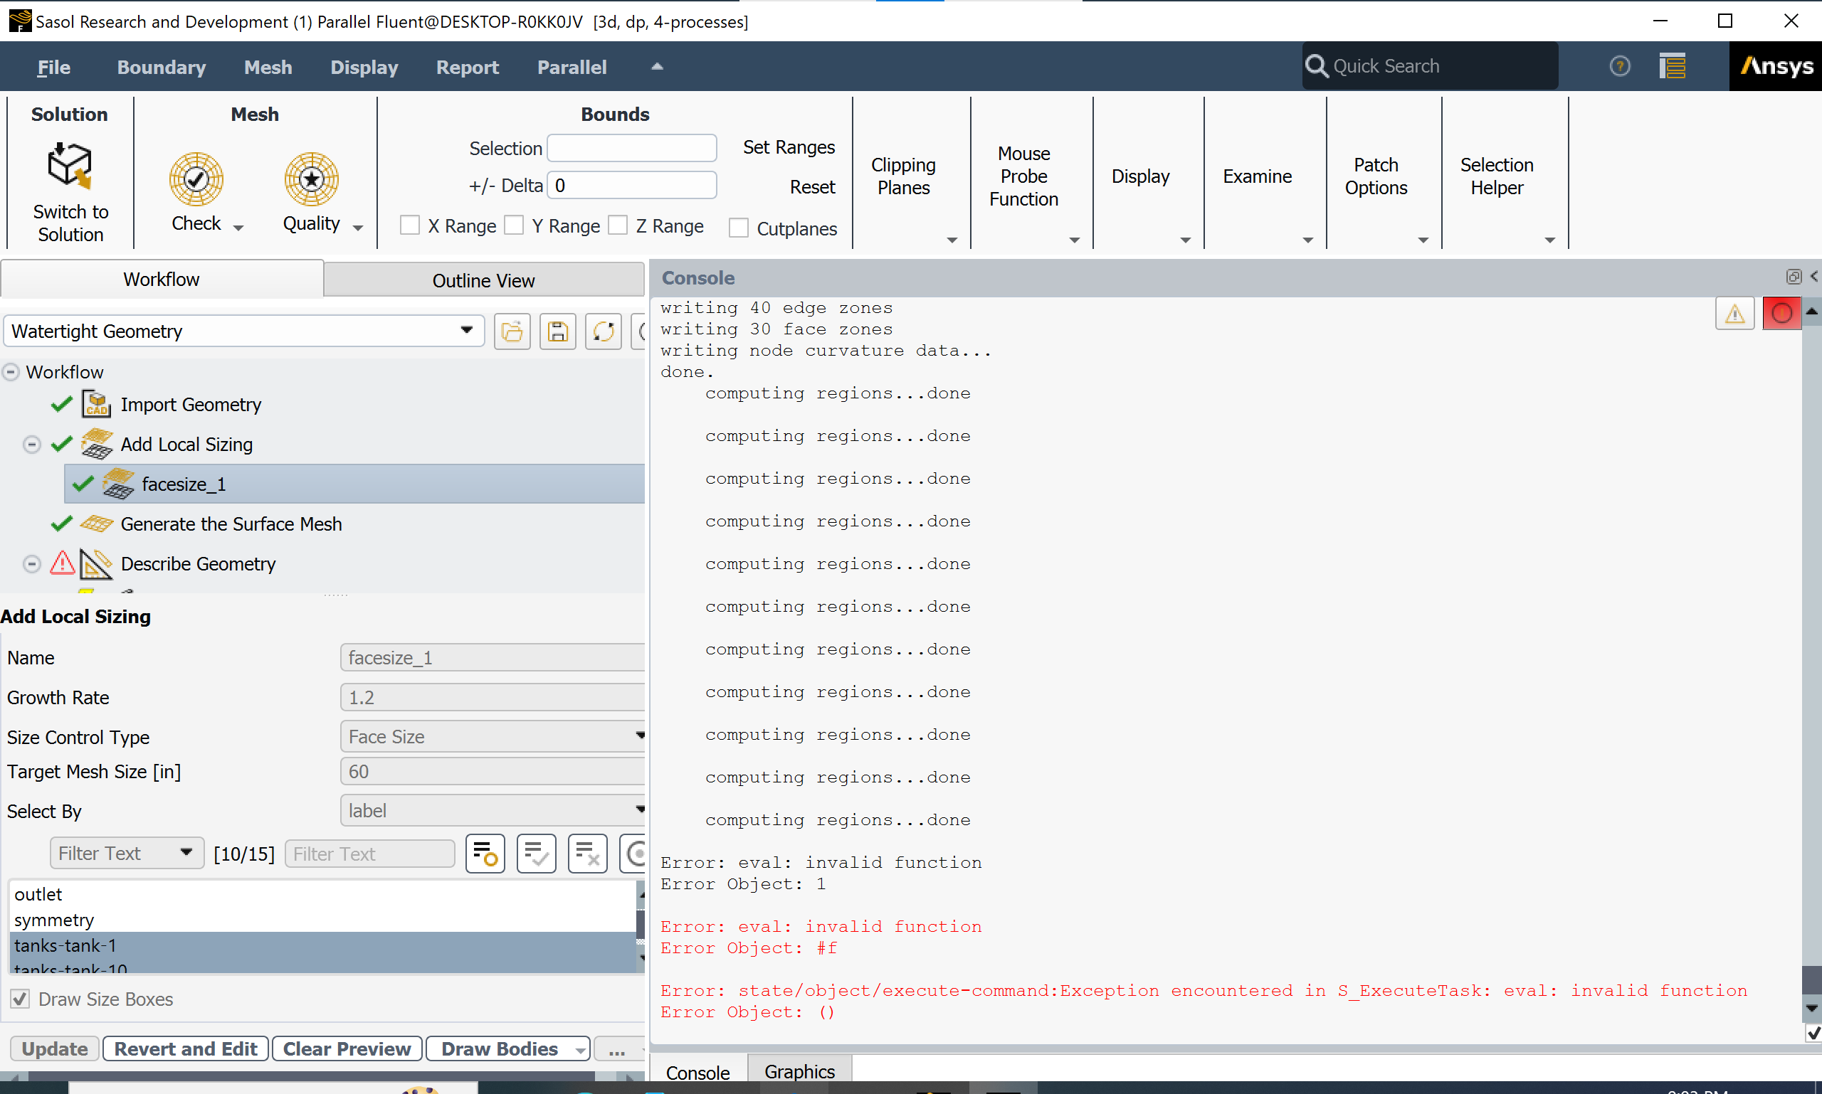This screenshot has height=1094, width=1822.
Task: Collapse the Add Local Sizing tree node
Action: tap(31, 445)
